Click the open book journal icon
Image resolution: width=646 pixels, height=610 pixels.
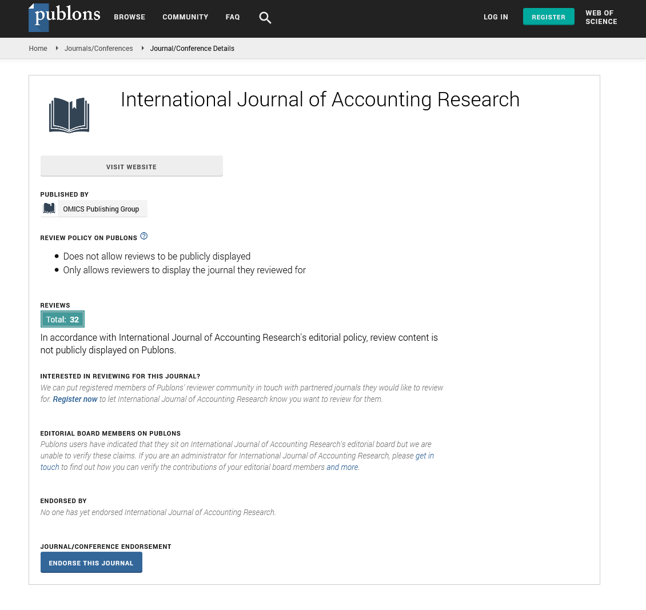[x=69, y=115]
